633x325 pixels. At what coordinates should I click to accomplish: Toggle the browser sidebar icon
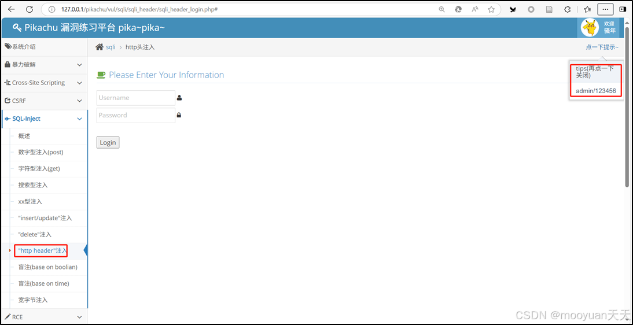623,9
